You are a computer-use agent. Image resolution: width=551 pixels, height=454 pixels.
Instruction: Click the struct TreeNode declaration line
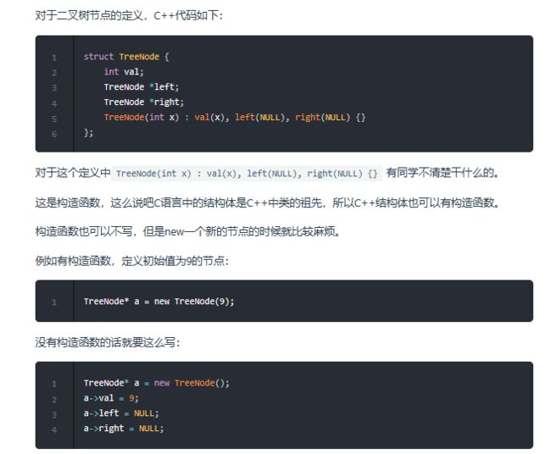(x=126, y=57)
